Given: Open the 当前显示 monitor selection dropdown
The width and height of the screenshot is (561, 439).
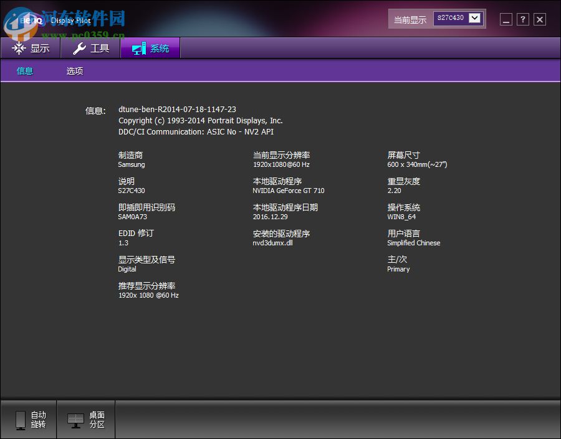Looking at the screenshot, I should click(458, 18).
